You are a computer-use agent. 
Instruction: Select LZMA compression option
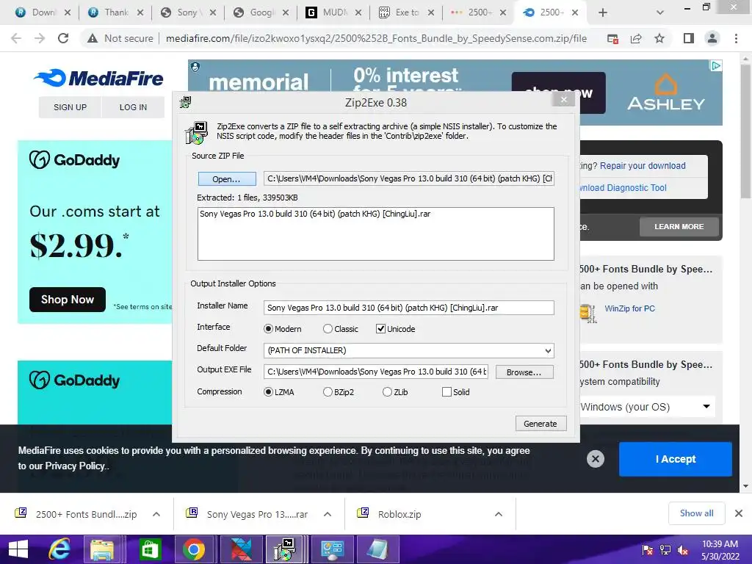click(x=269, y=392)
